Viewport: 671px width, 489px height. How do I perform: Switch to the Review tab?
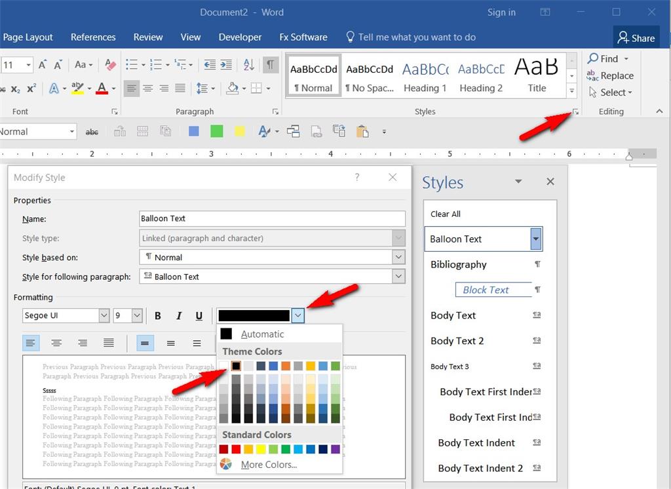click(x=148, y=37)
